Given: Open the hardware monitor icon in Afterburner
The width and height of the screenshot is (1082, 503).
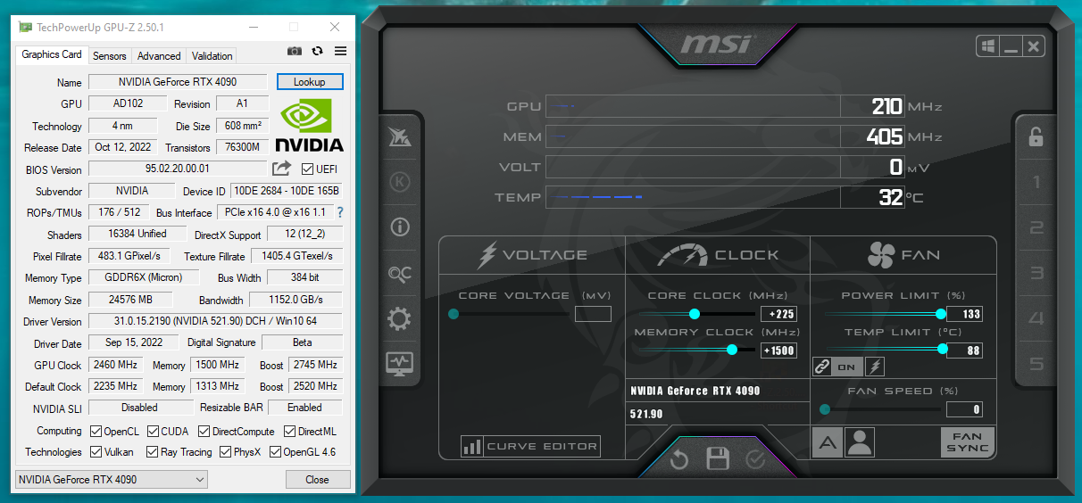Looking at the screenshot, I should (399, 363).
